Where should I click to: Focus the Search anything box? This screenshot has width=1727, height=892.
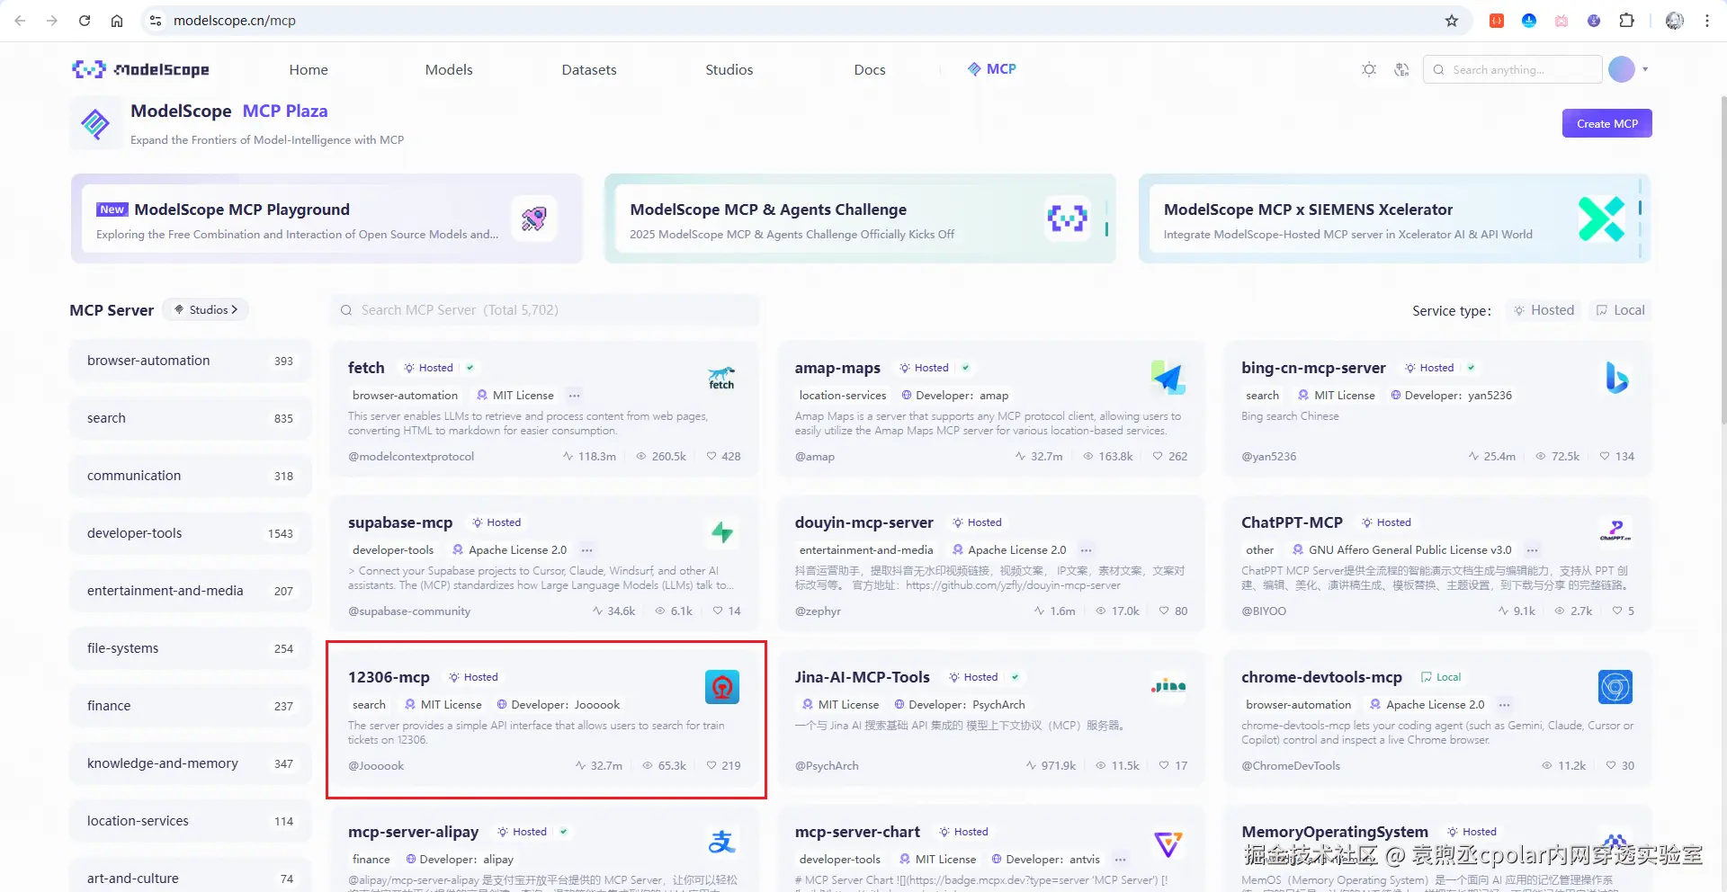coord(1513,69)
